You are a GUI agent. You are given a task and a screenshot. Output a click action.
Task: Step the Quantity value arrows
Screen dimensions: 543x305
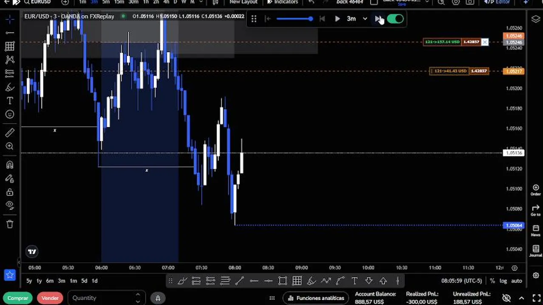coord(138,298)
